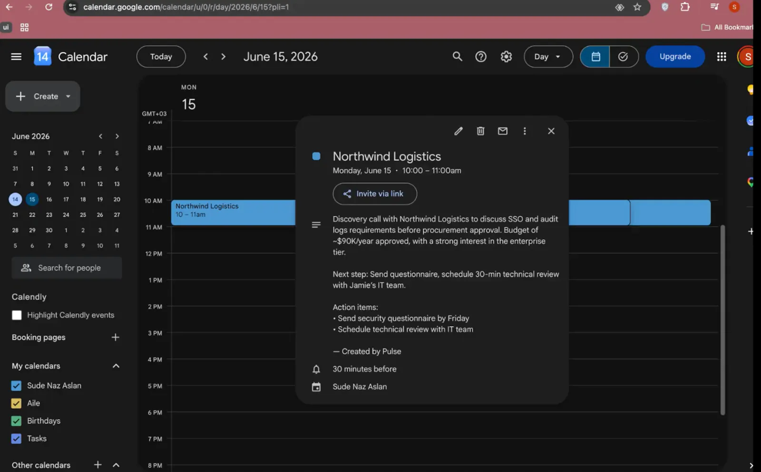
Task: Expand side panel arrow at bottom right
Action: pyautogui.click(x=751, y=465)
